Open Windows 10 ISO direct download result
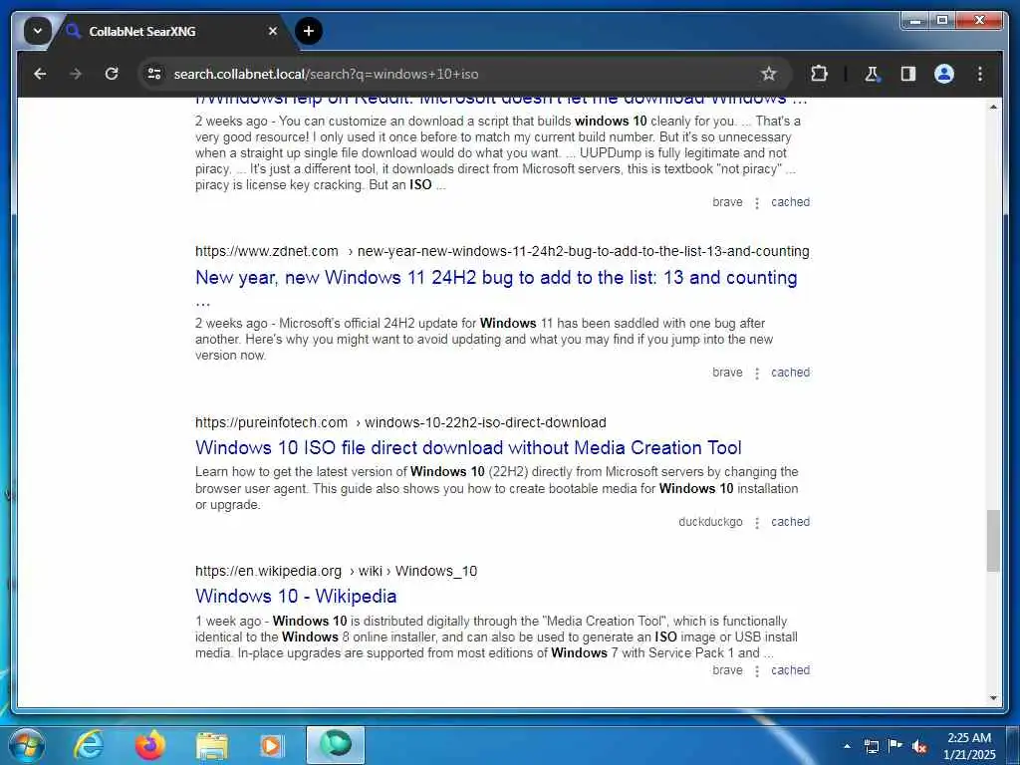This screenshot has height=765, width=1020. click(x=468, y=448)
